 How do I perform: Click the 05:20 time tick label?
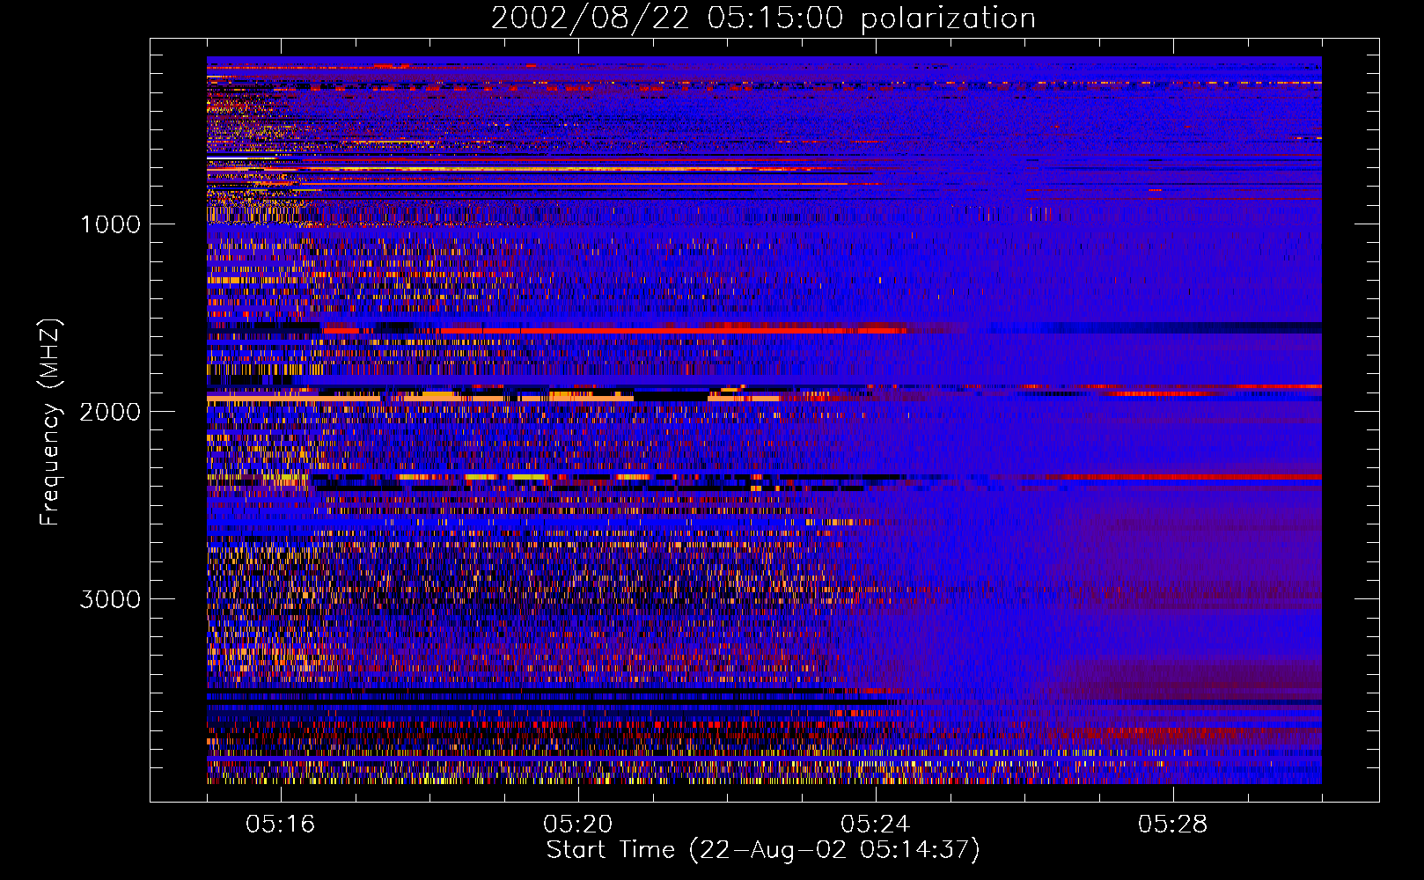coord(578,825)
